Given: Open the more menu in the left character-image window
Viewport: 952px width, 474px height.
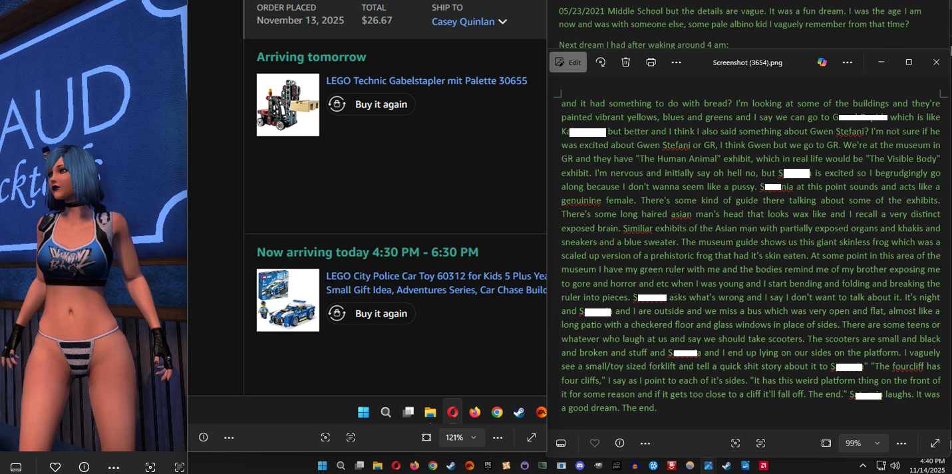Looking at the screenshot, I should [x=113, y=467].
